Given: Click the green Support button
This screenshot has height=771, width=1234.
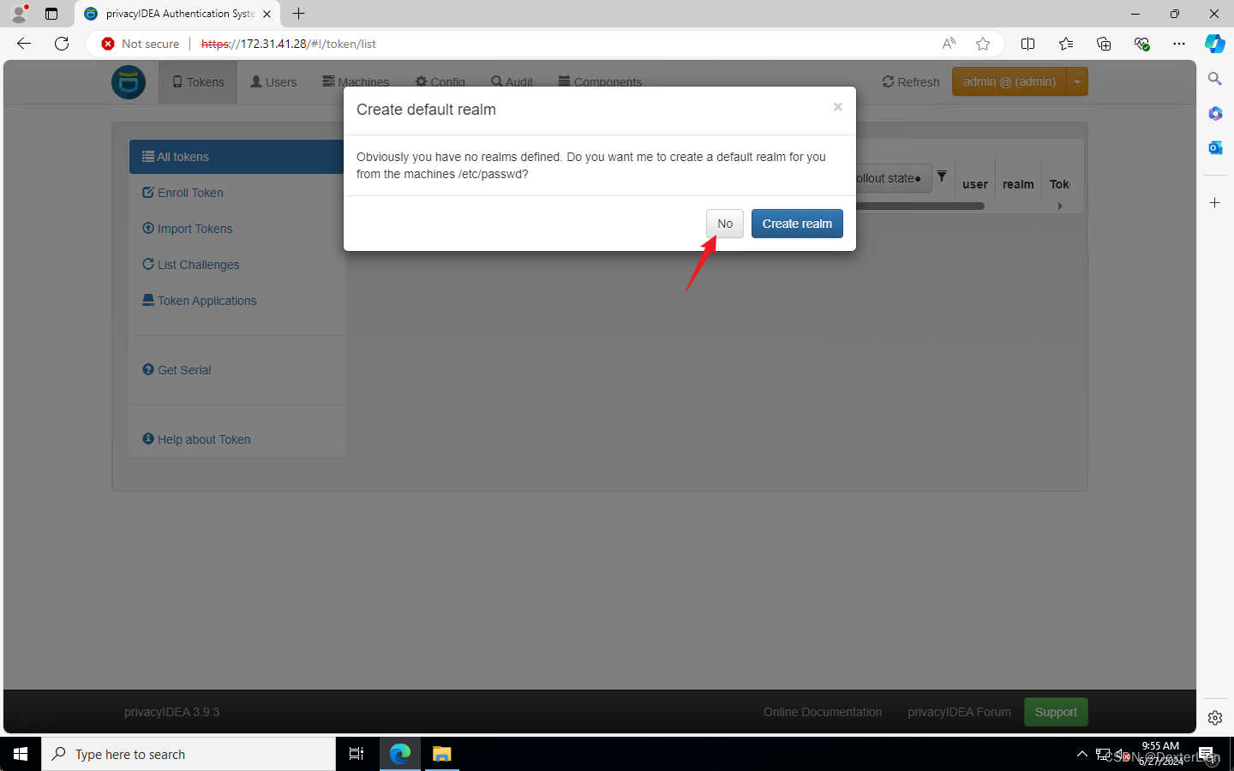Looking at the screenshot, I should 1056,712.
